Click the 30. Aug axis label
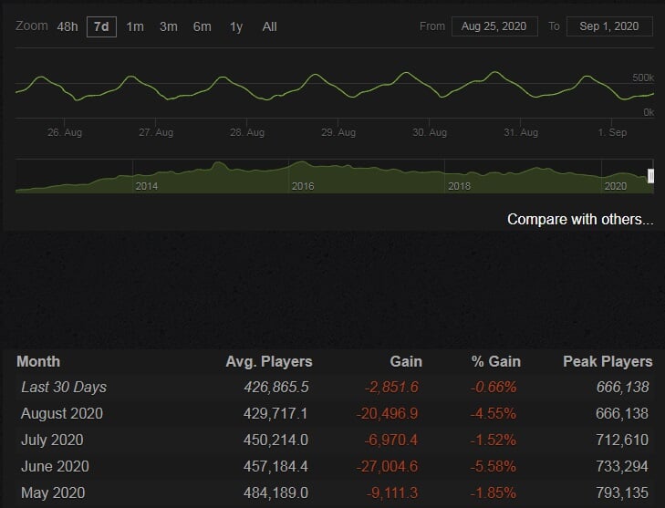 [x=430, y=132]
